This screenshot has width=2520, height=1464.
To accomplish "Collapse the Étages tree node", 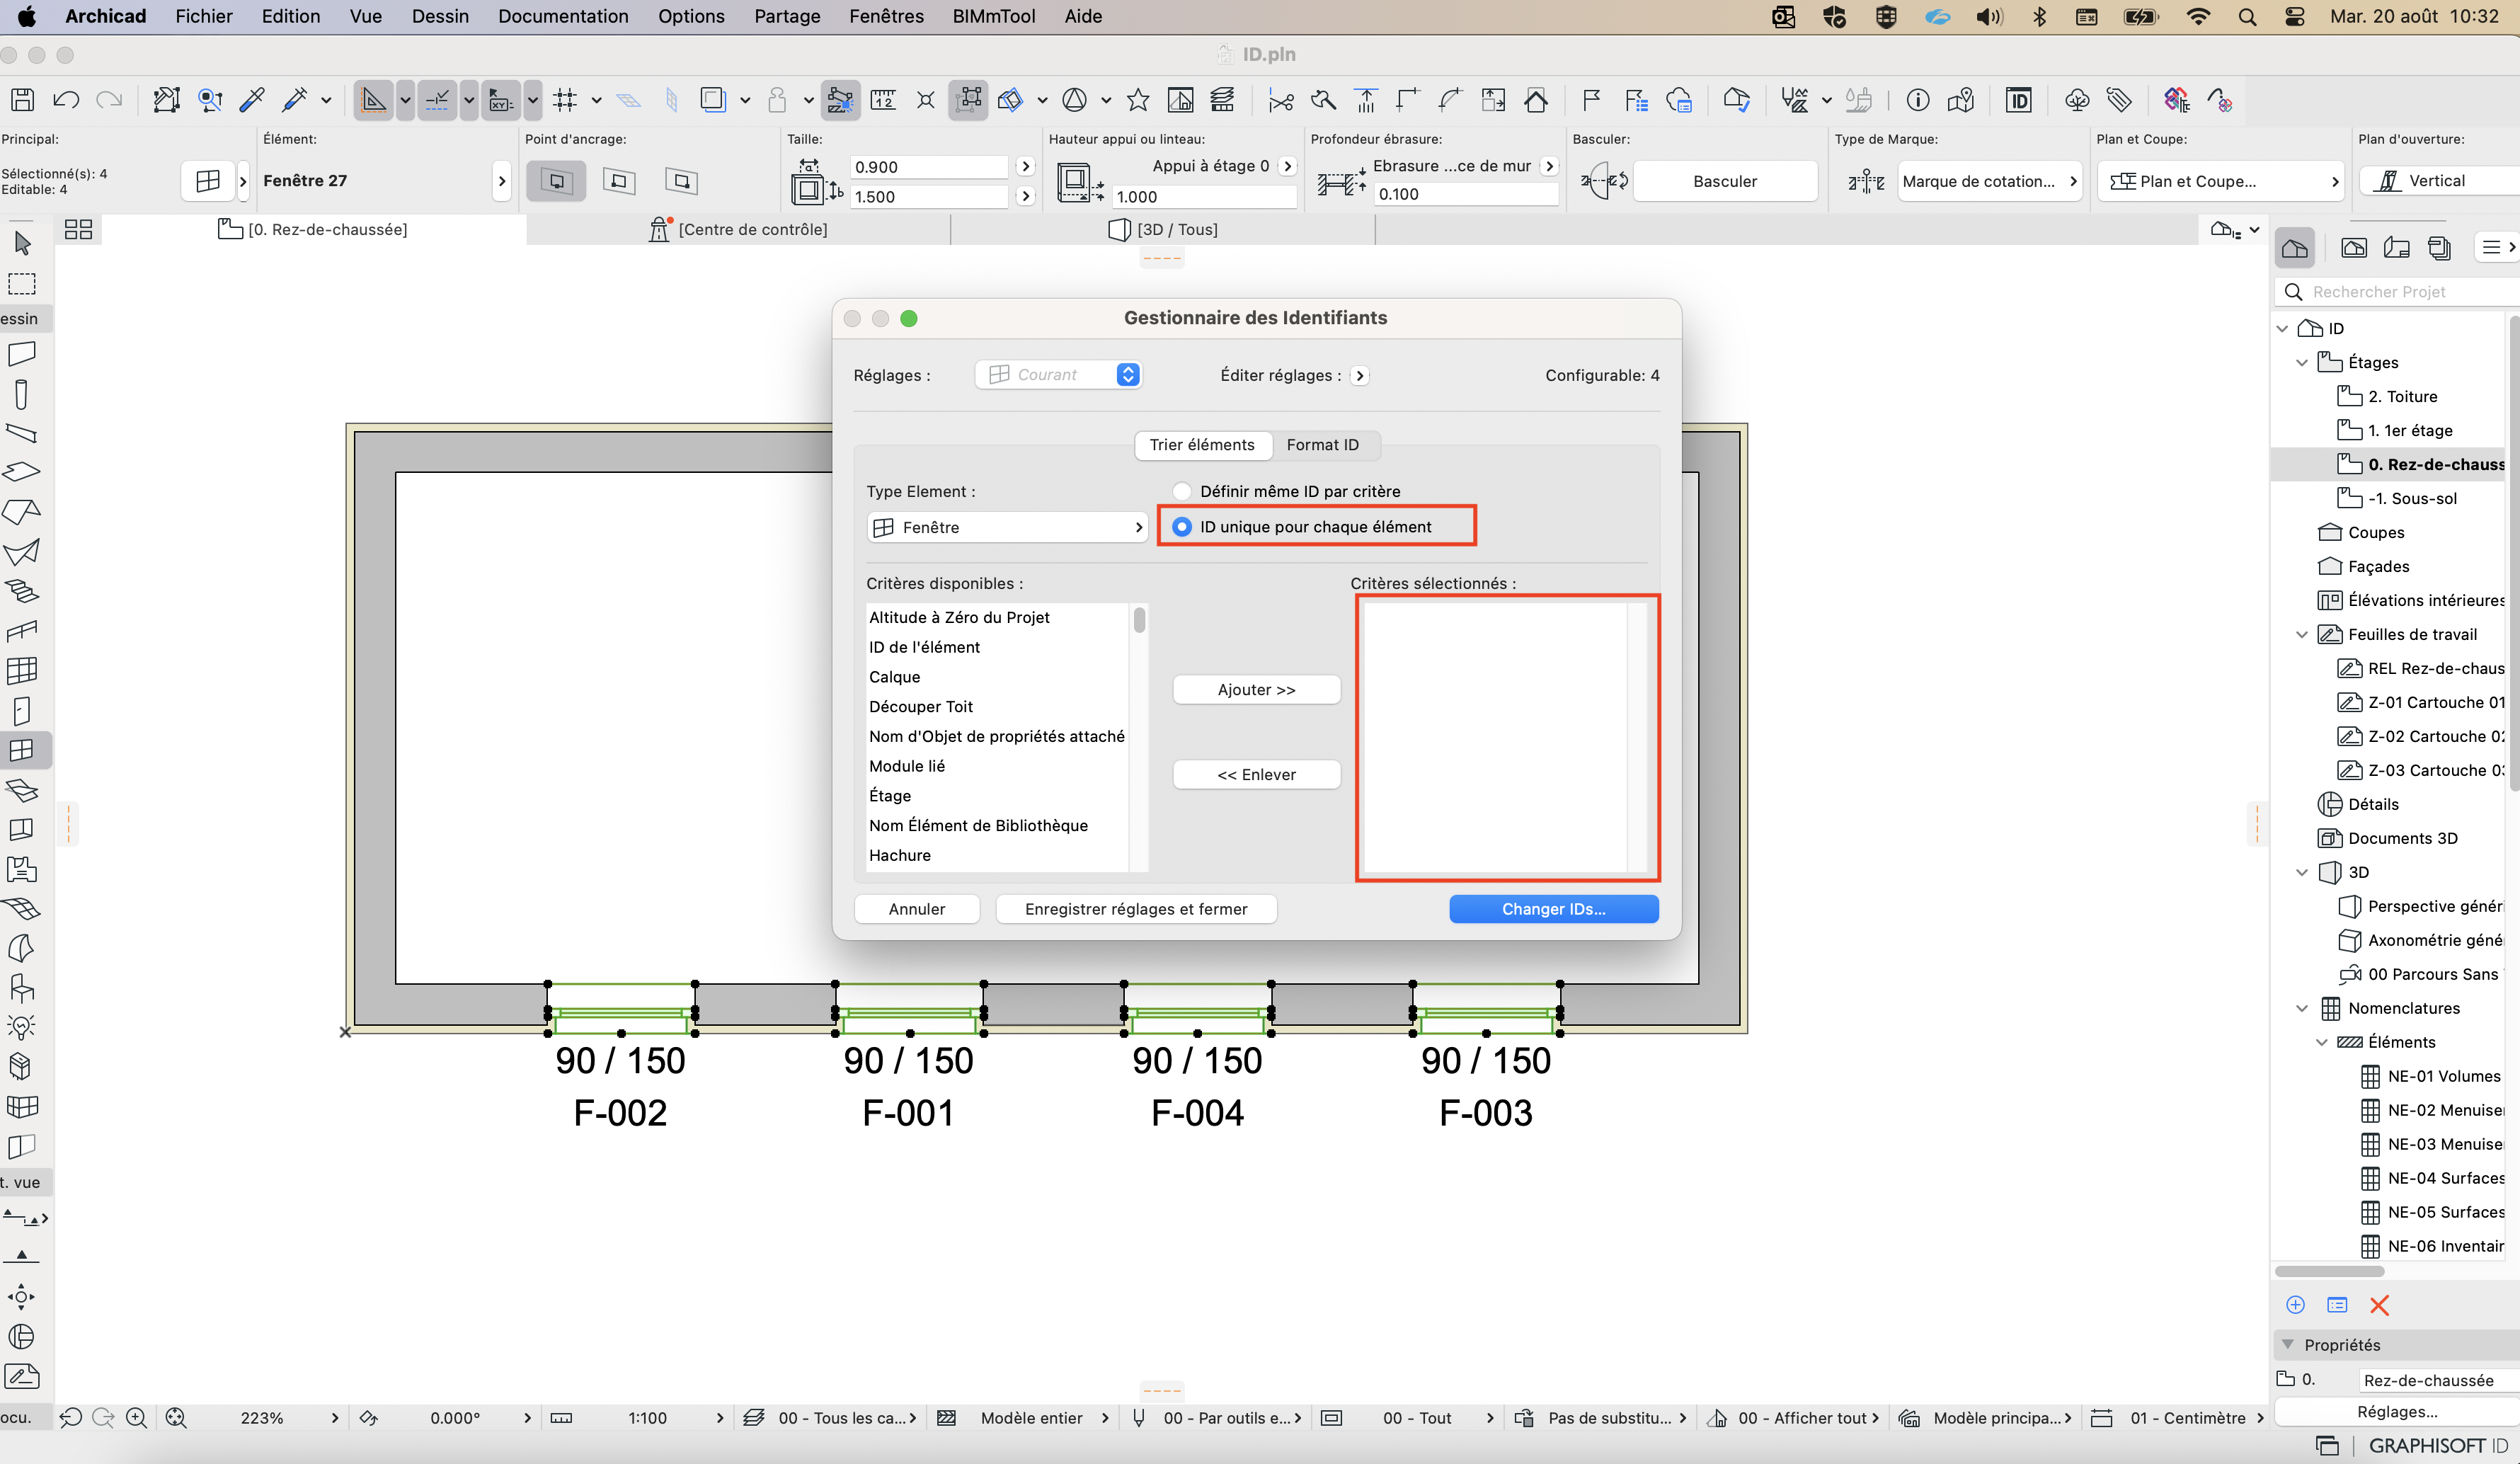I will click(2301, 363).
